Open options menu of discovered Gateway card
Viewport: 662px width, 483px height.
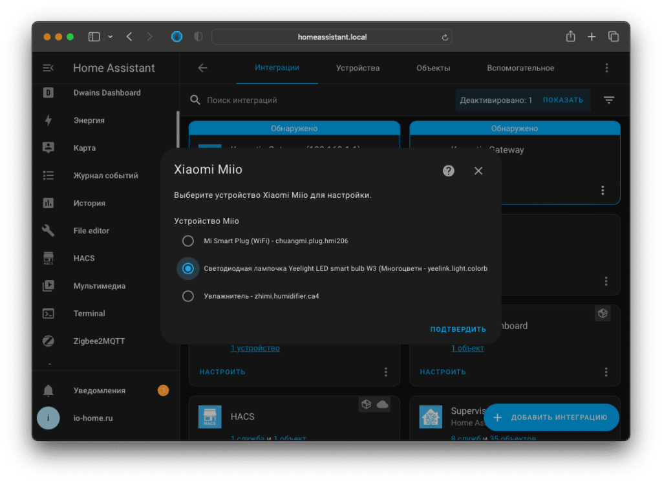coord(603,190)
